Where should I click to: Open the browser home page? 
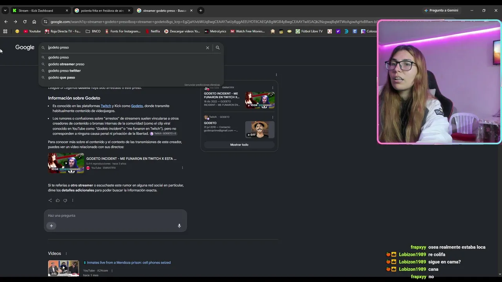[x=34, y=22]
